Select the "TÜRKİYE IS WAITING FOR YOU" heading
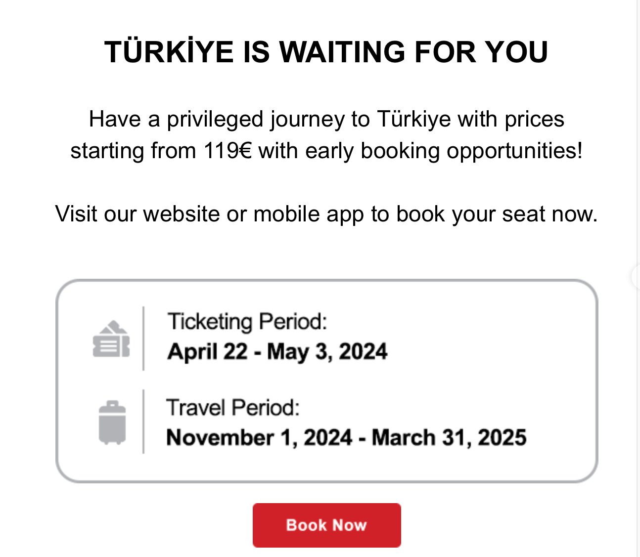640x557 pixels. click(326, 52)
